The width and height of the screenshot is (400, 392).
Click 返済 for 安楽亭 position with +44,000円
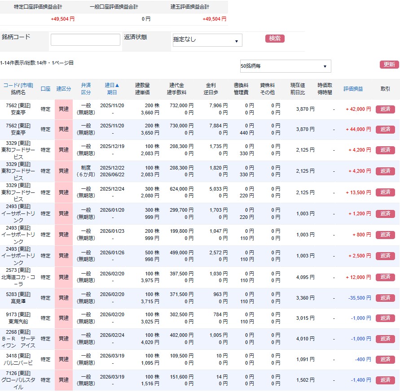[385, 130]
